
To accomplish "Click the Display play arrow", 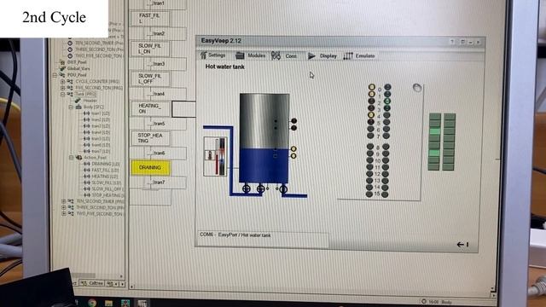I will [x=322, y=55].
